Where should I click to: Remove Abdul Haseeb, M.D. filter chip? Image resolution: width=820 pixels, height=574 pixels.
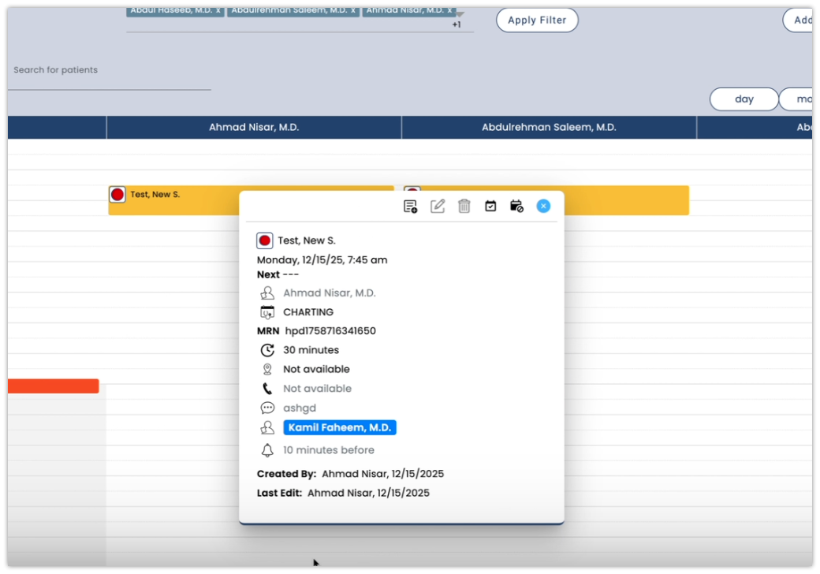click(218, 10)
